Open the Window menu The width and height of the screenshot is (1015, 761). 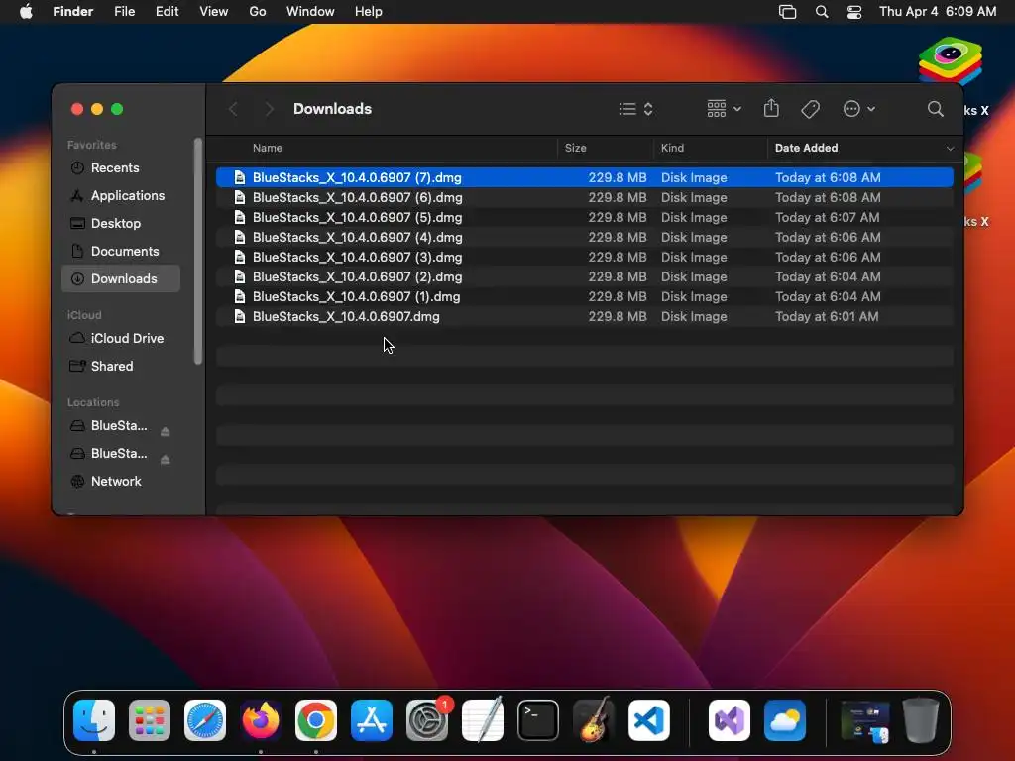[310, 12]
